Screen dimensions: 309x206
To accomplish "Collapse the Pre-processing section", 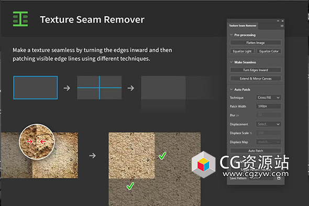I will pos(231,35).
